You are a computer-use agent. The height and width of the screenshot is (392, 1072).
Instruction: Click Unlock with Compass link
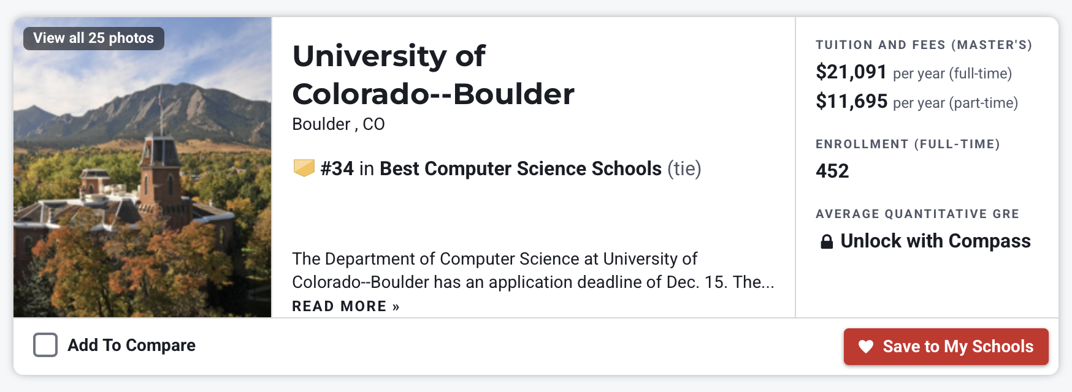(x=935, y=241)
